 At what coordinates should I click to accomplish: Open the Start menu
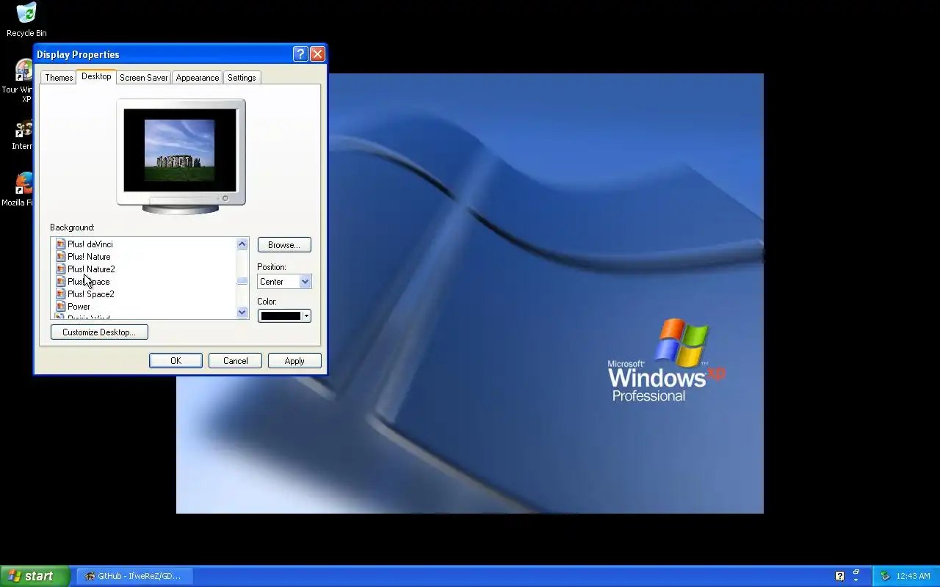[35, 576]
